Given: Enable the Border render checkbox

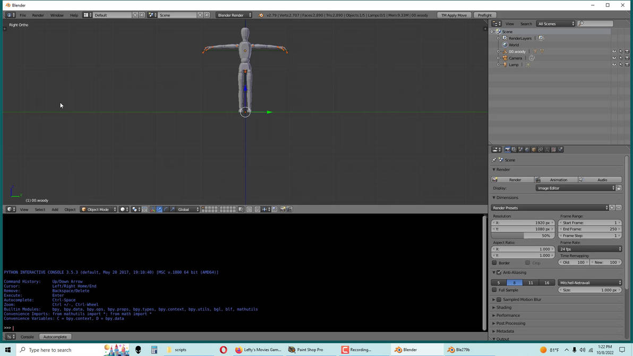Looking at the screenshot, I should tap(494, 262).
